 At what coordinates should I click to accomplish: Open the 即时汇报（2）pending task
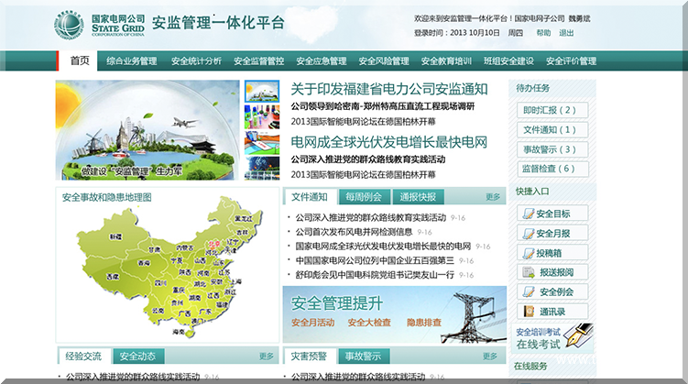point(549,110)
